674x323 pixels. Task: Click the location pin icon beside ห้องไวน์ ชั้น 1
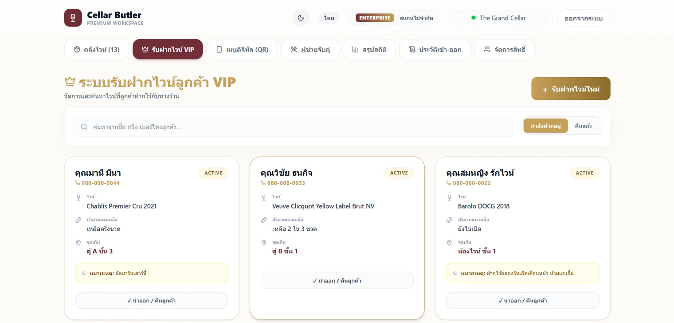click(x=449, y=243)
